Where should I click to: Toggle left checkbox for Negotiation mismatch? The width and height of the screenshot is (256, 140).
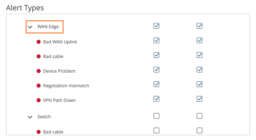click(157, 84)
